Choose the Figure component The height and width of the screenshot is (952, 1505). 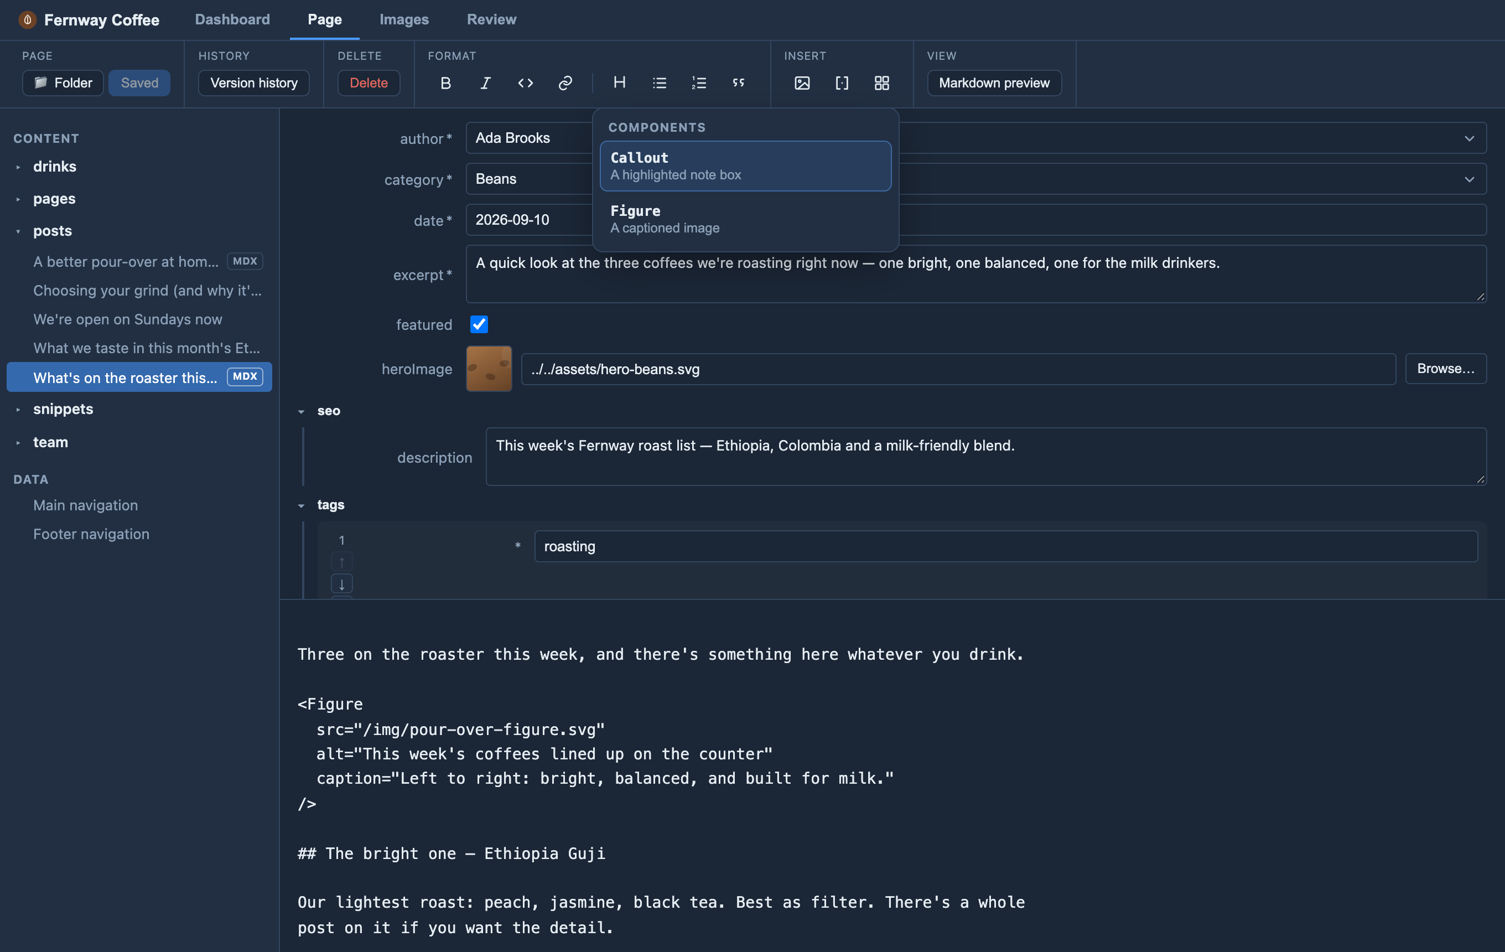pyautogui.click(x=746, y=219)
